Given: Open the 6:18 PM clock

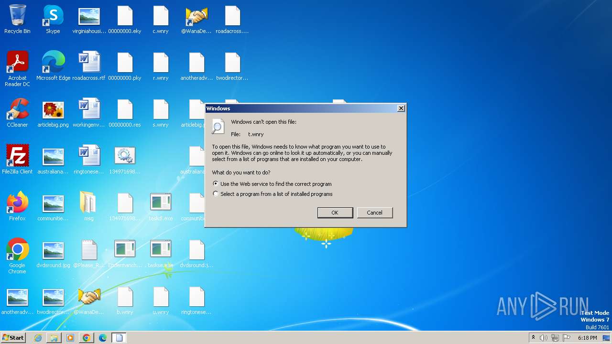Looking at the screenshot, I should point(587,338).
